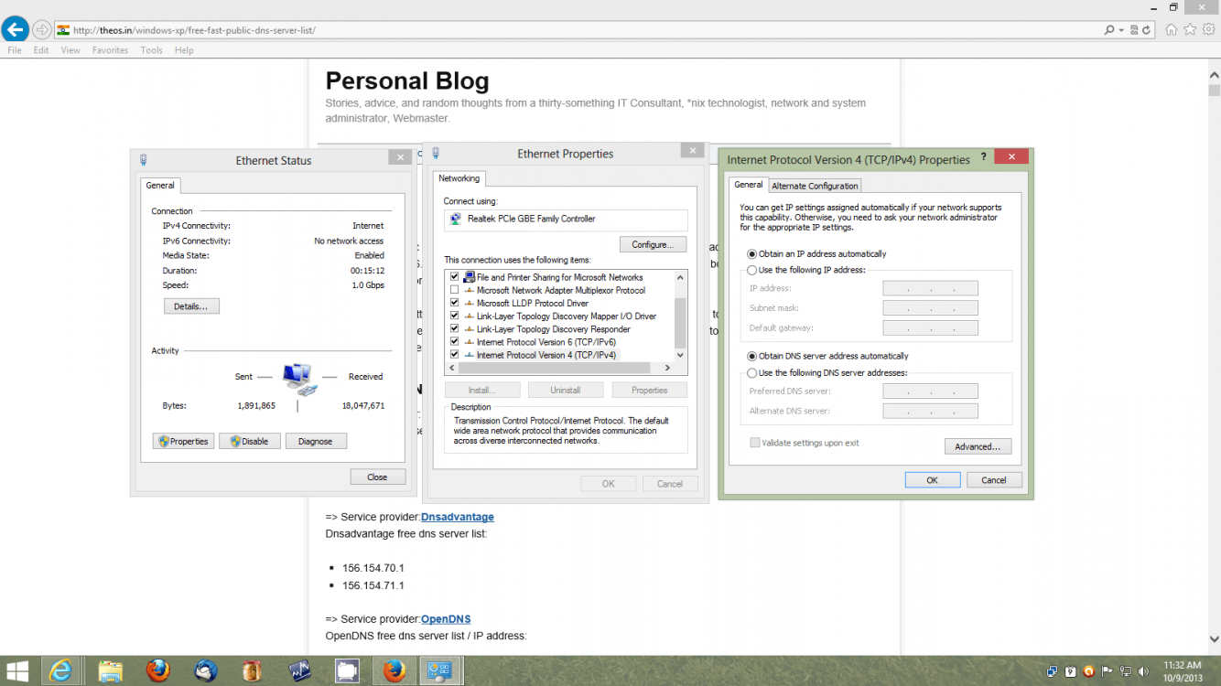Open File Explorer from the taskbar
The height and width of the screenshot is (686, 1221).
pos(111,671)
